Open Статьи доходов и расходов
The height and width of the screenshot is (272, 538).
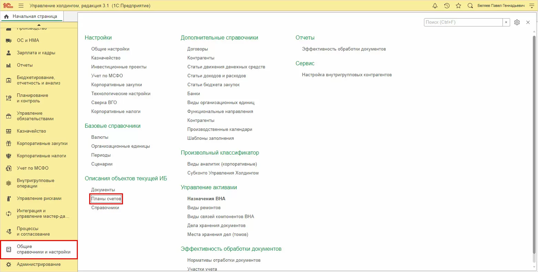point(217,76)
